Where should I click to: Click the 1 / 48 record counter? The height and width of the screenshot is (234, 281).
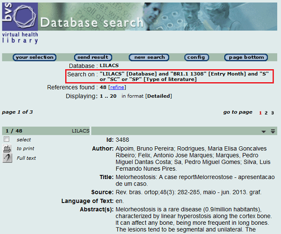click(x=14, y=131)
